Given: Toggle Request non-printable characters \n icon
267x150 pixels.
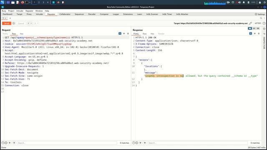Looking at the screenshot, I should [124, 34].
